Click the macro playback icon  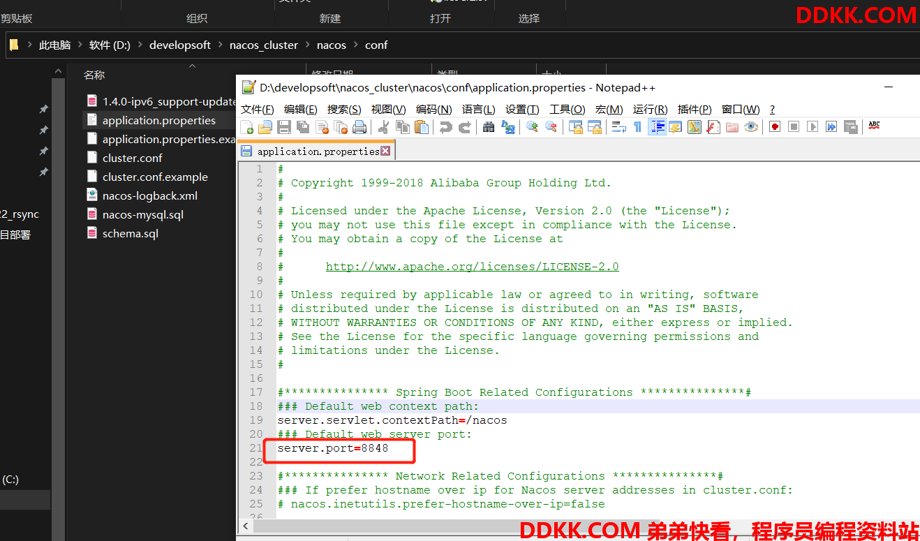tap(813, 127)
